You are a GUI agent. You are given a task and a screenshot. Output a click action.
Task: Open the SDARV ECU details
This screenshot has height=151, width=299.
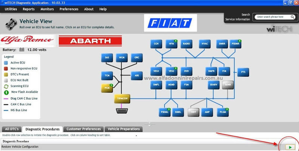(x=213, y=85)
